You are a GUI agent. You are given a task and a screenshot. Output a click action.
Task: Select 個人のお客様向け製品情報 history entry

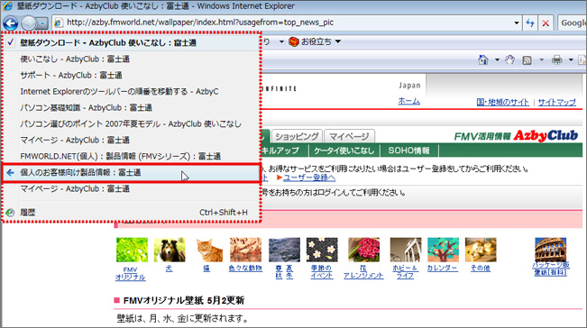(131, 173)
